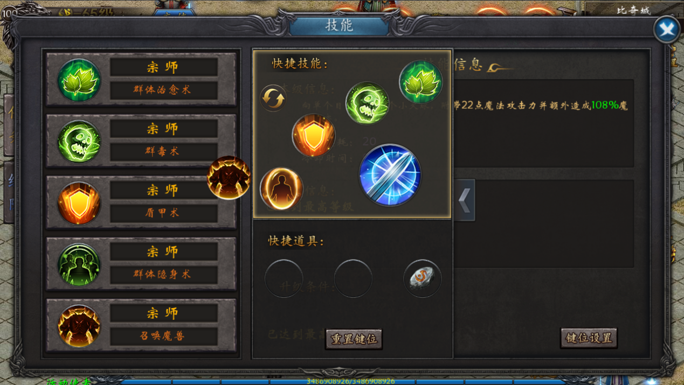Select the middle empty quick item slot
Image resolution: width=684 pixels, height=385 pixels.
coord(353,278)
